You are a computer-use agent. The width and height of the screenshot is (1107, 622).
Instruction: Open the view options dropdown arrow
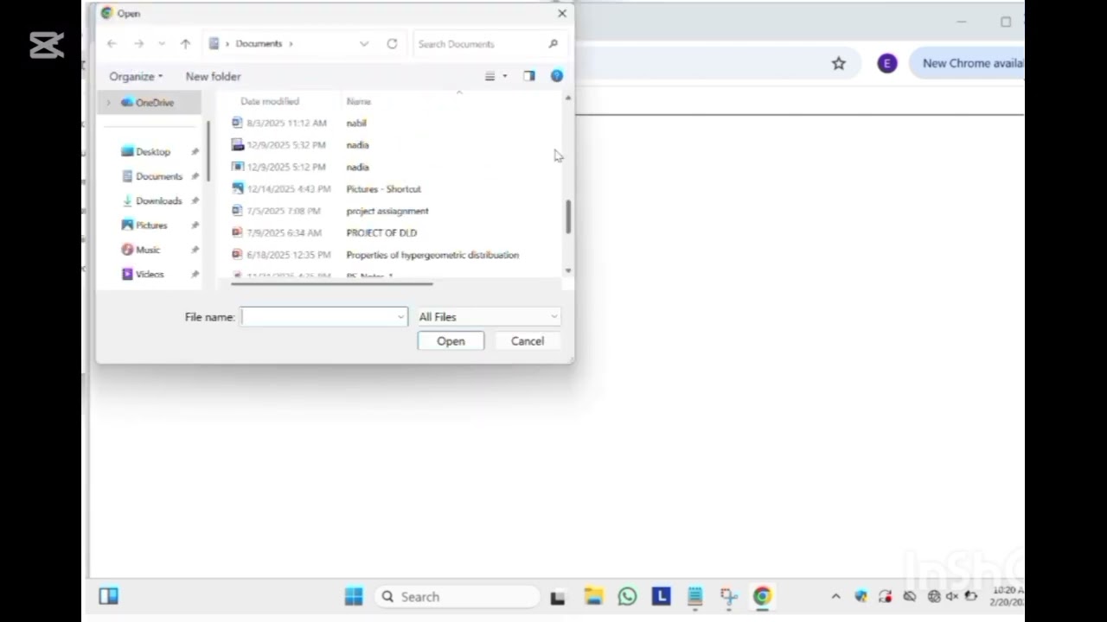click(x=505, y=76)
